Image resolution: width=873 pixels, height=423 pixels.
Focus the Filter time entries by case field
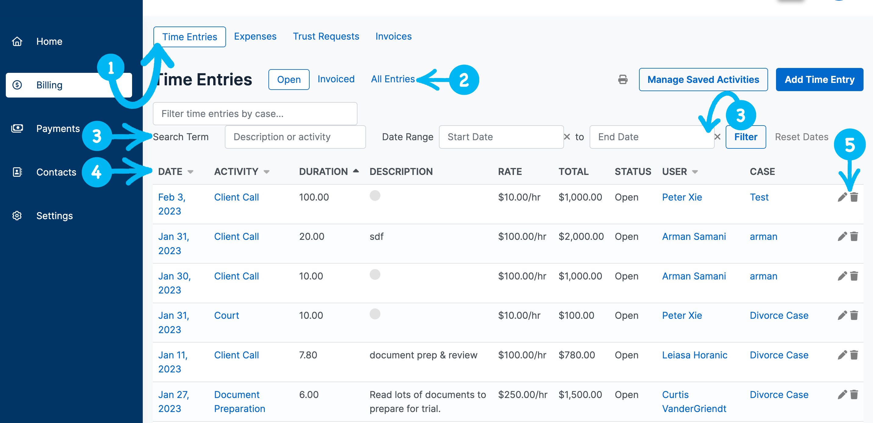pos(255,114)
